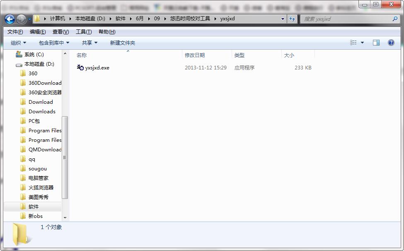The width and height of the screenshot is (404, 251).
Task: Open the 共享 dropdown
Action: 90,43
